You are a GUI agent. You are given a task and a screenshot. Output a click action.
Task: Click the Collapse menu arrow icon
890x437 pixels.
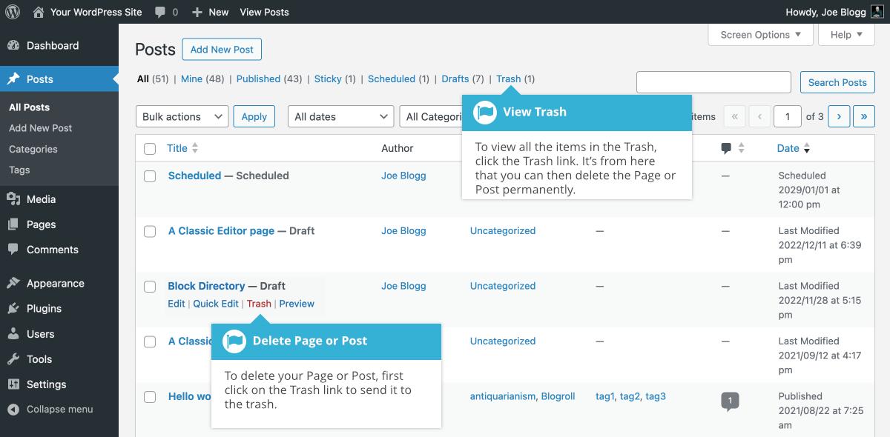tap(13, 410)
